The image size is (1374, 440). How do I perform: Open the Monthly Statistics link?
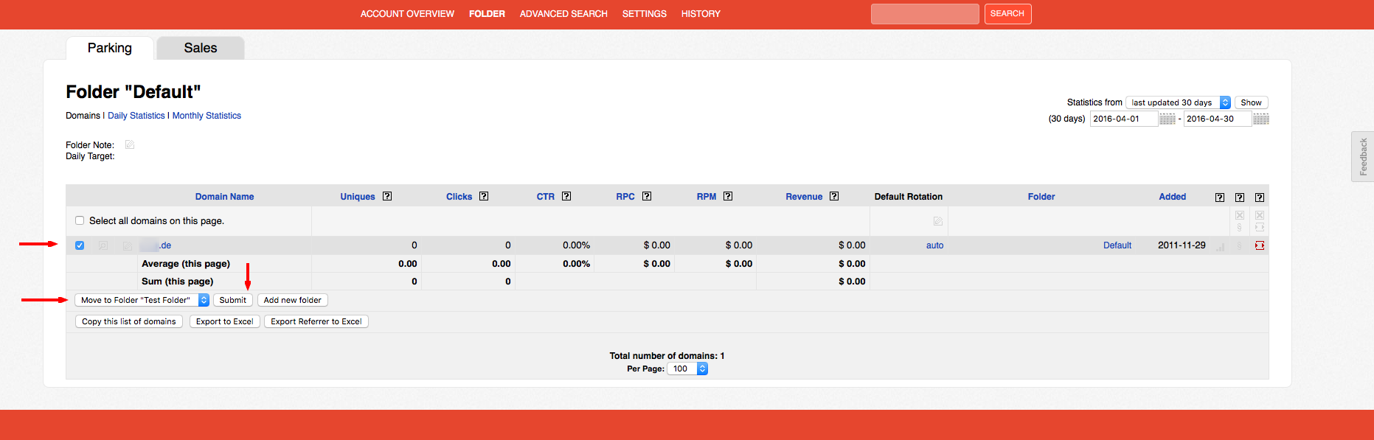pos(207,116)
